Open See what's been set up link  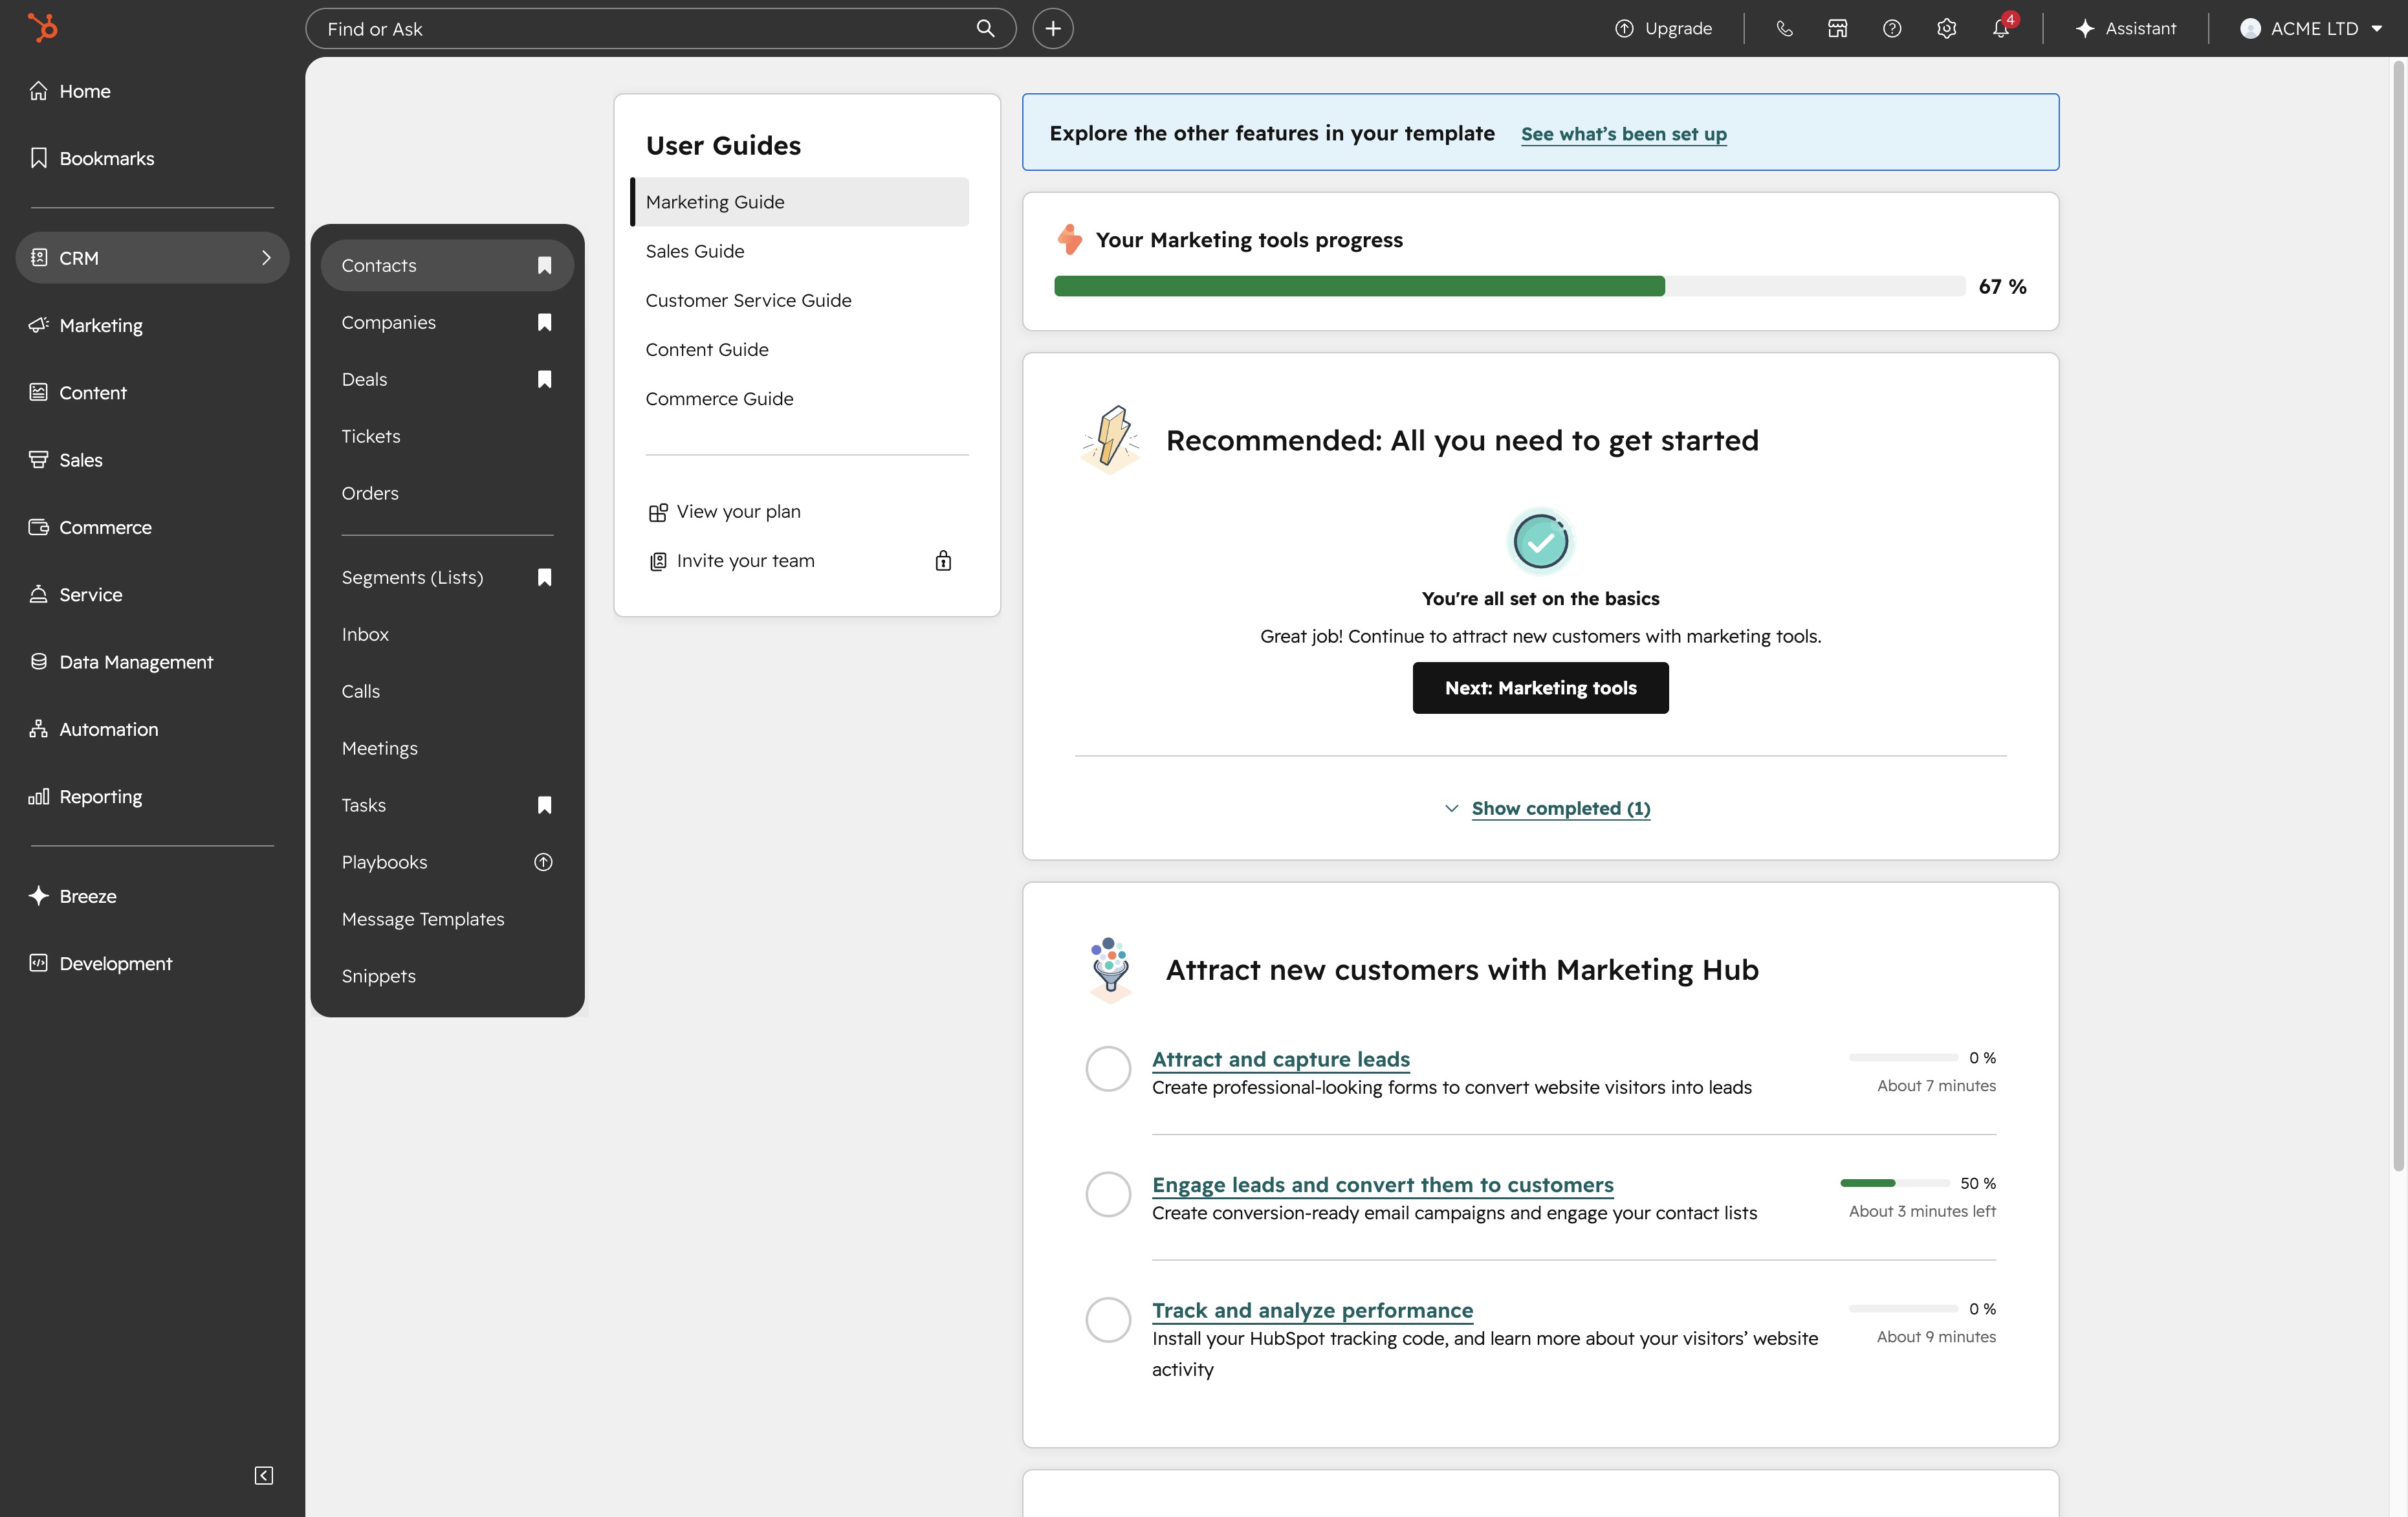point(1624,133)
